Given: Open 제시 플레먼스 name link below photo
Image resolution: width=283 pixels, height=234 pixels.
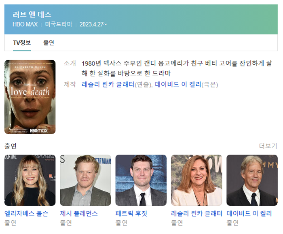Looking at the screenshot, I should coord(79,213).
